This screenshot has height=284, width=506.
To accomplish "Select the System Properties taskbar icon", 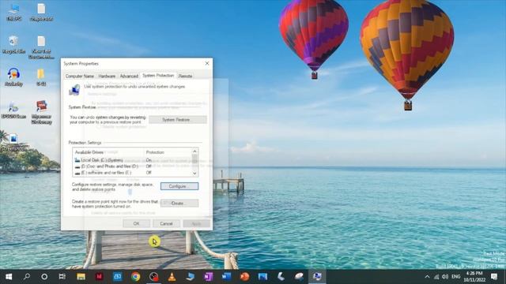I will 317,276.
